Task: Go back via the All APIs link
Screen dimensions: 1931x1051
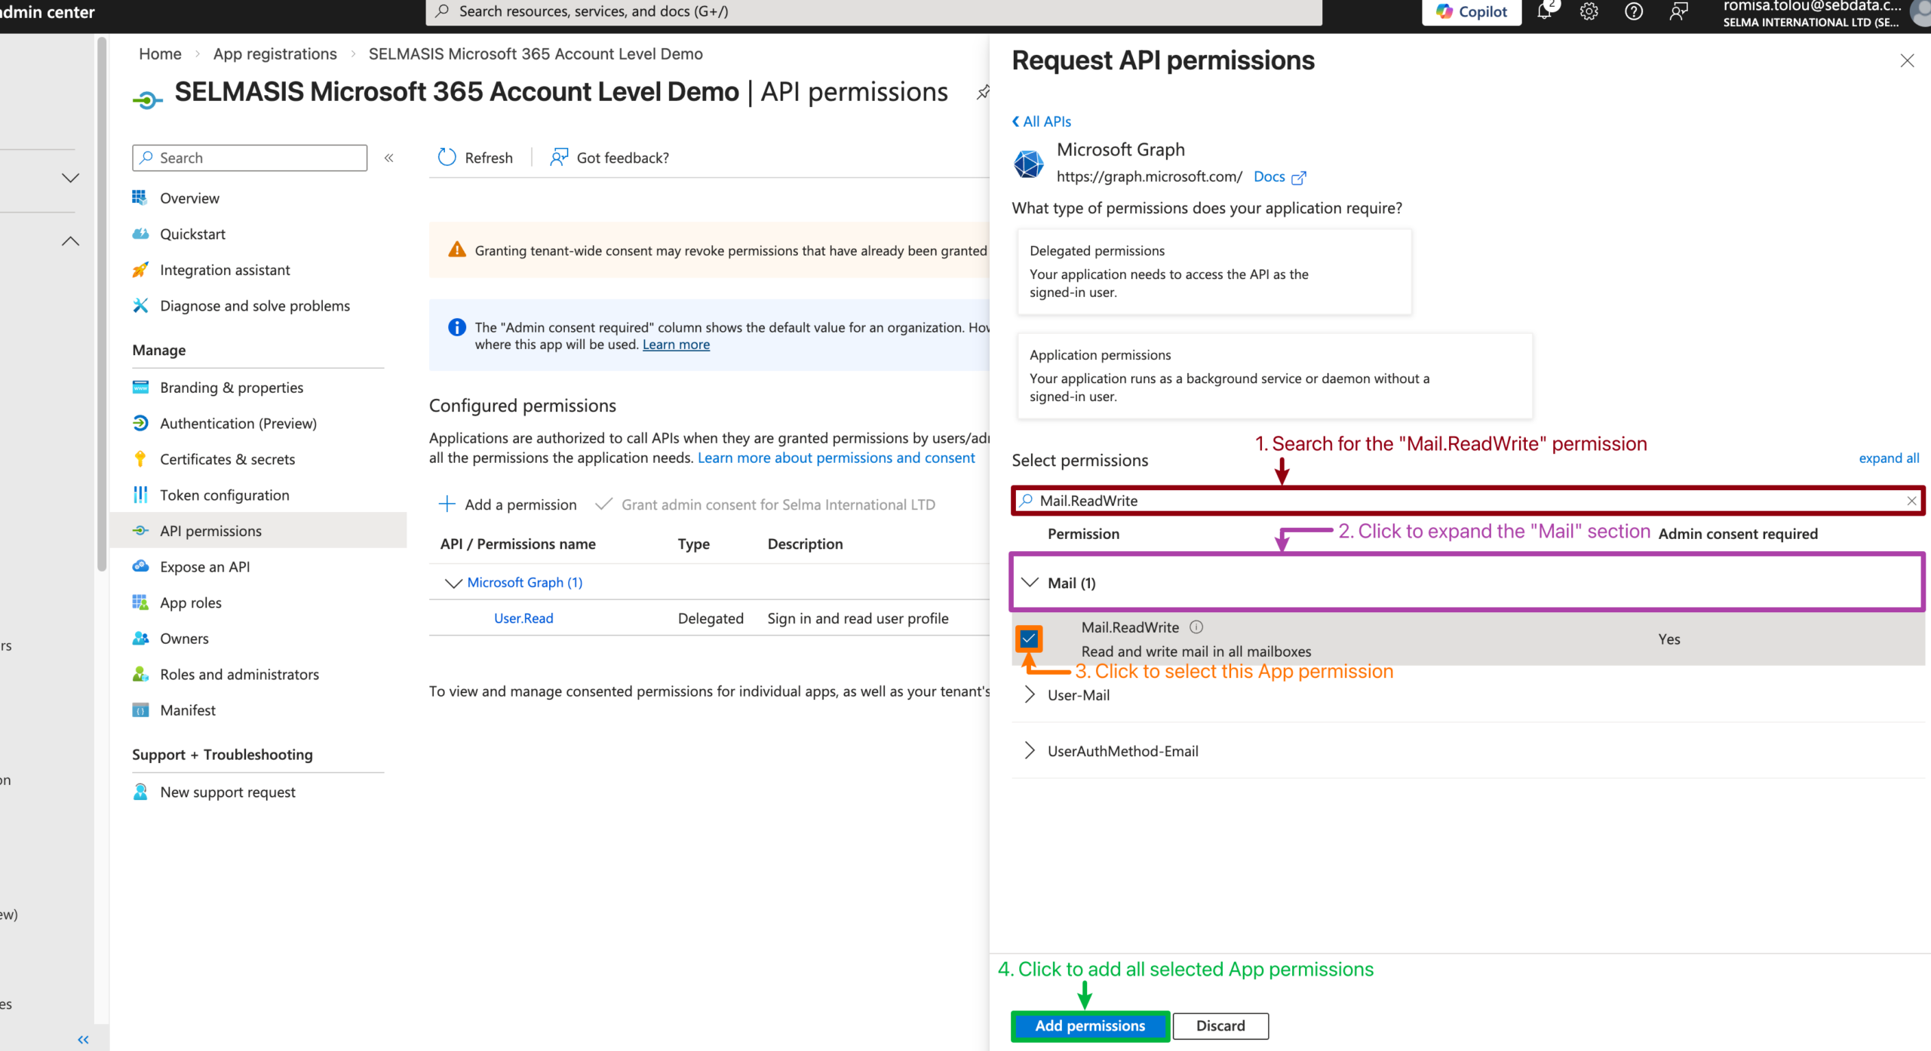Action: pyautogui.click(x=1042, y=121)
